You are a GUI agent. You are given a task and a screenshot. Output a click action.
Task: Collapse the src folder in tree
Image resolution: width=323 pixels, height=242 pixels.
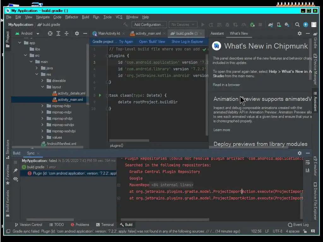click(x=25, y=55)
